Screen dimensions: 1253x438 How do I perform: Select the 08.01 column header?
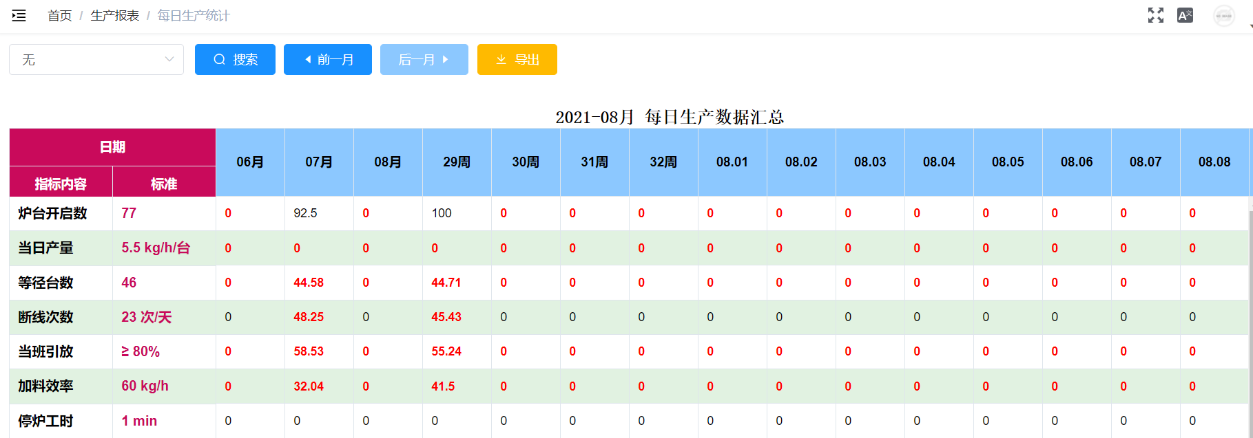pos(732,162)
